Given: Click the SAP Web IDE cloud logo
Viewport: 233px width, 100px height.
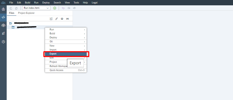Looking at the screenshot, I should pos(3,2).
